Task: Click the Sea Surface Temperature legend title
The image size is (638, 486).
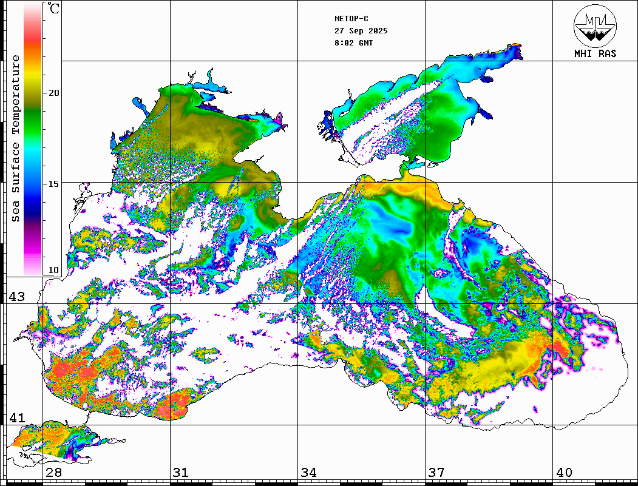Action: [x=16, y=138]
